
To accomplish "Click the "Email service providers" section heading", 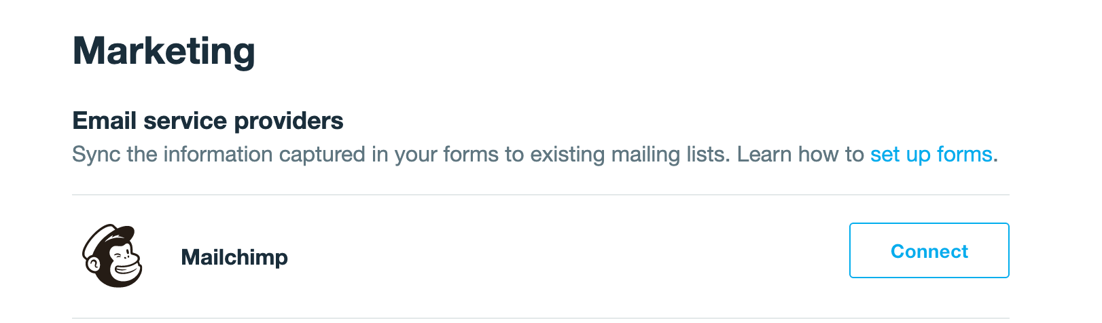I will [207, 121].
